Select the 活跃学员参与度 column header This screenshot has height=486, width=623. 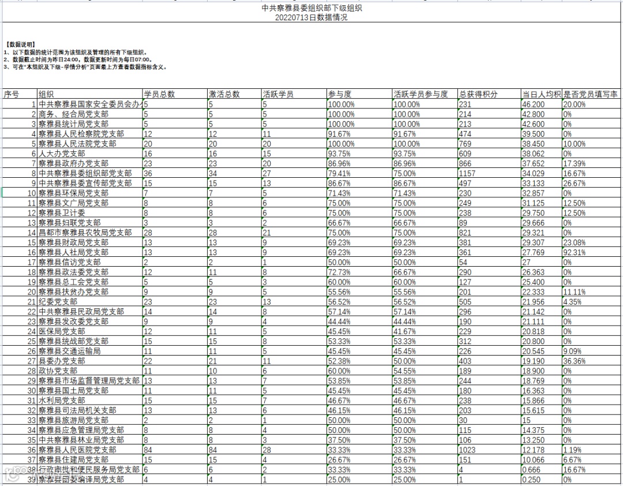(425, 94)
